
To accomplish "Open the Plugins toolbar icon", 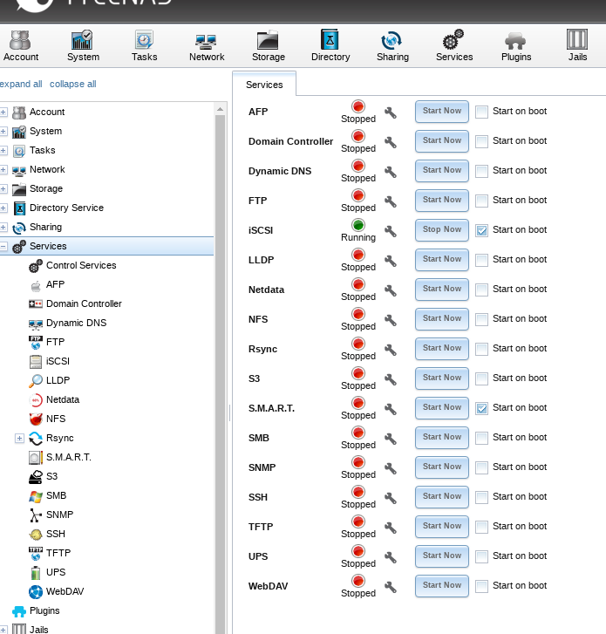I will 516,45.
